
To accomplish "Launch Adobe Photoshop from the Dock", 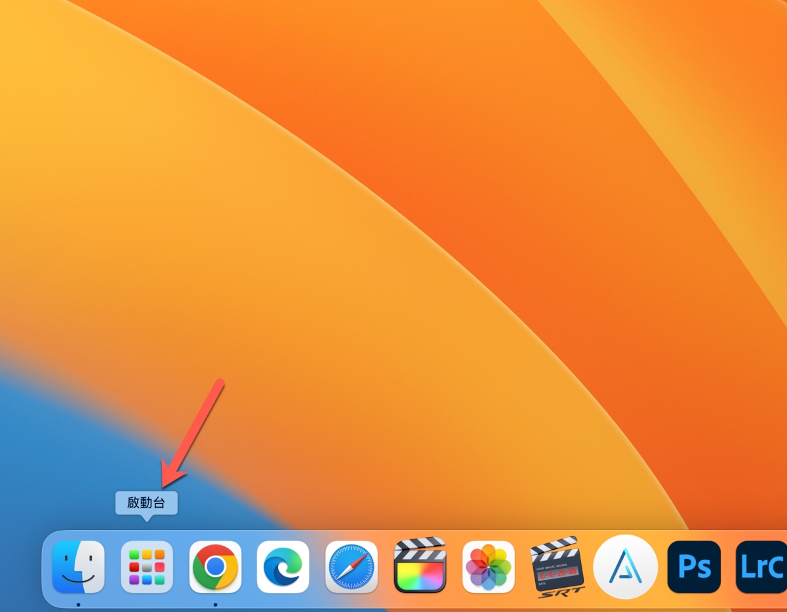I will (694, 567).
